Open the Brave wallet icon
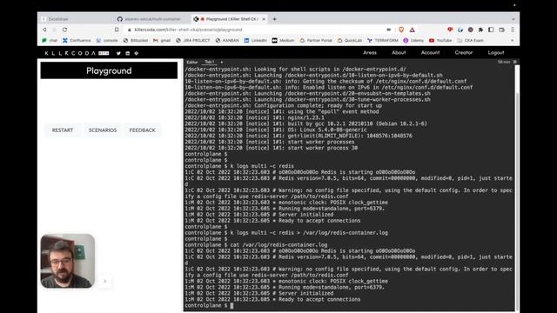The image size is (557, 313). [x=501, y=30]
